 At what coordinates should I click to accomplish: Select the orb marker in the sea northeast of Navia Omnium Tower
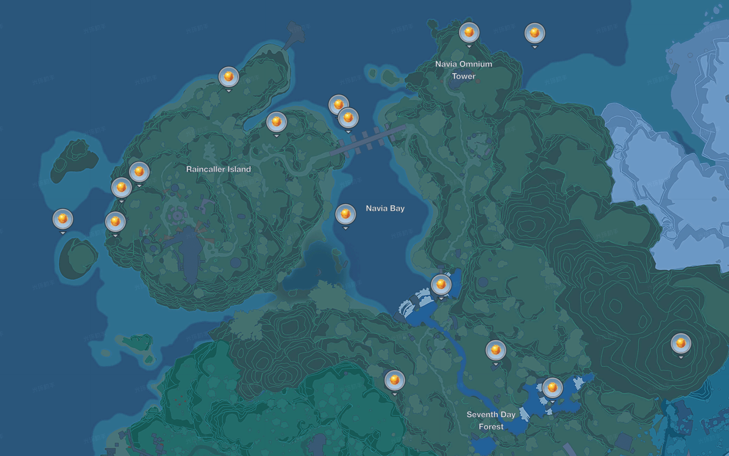pos(535,33)
